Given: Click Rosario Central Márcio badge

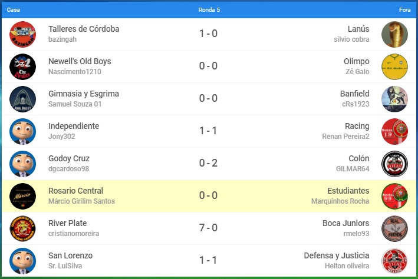Looking at the screenshot, I should click(x=23, y=196).
